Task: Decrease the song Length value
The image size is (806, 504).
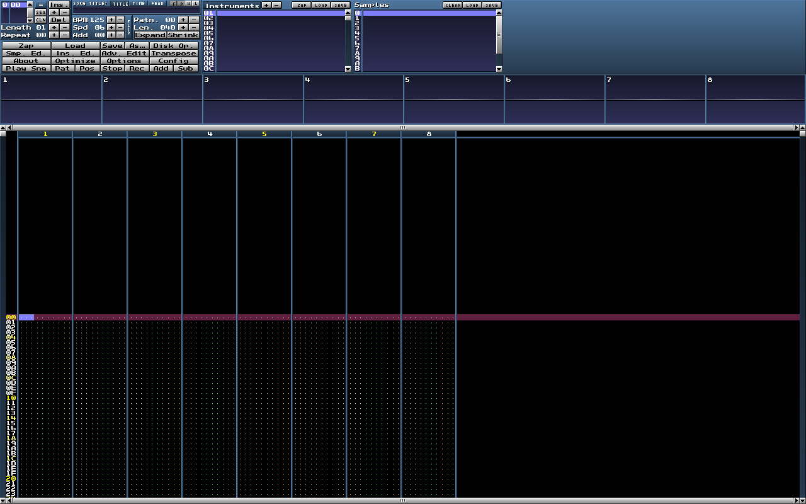Action: pos(64,27)
